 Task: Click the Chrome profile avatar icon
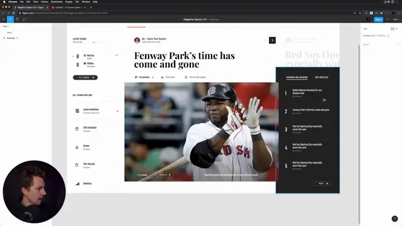coord(394,13)
